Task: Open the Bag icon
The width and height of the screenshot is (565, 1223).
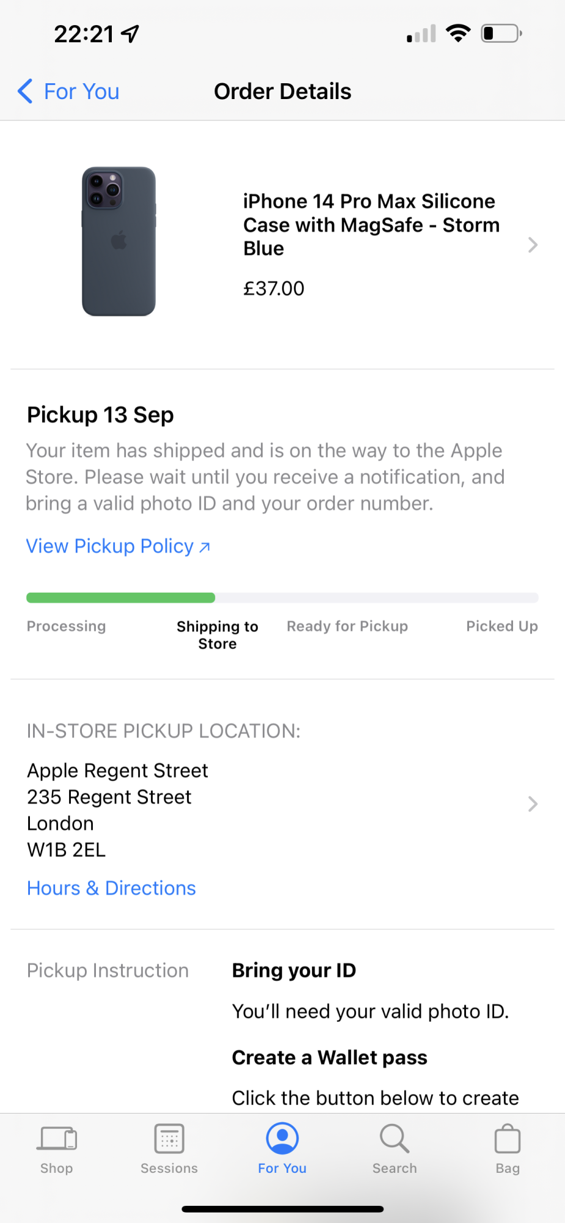Action: [508, 1140]
